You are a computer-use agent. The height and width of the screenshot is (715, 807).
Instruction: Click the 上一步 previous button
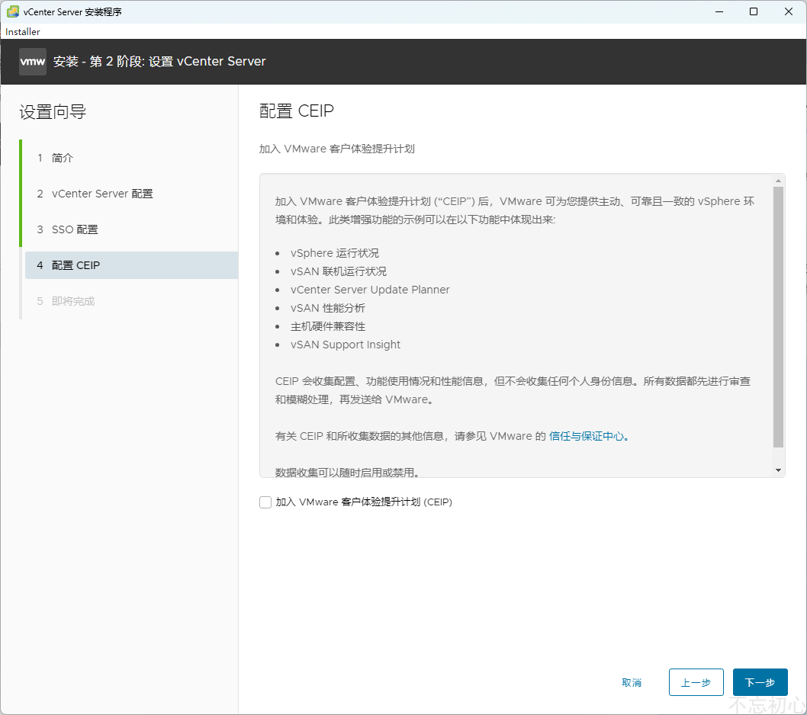tap(696, 682)
